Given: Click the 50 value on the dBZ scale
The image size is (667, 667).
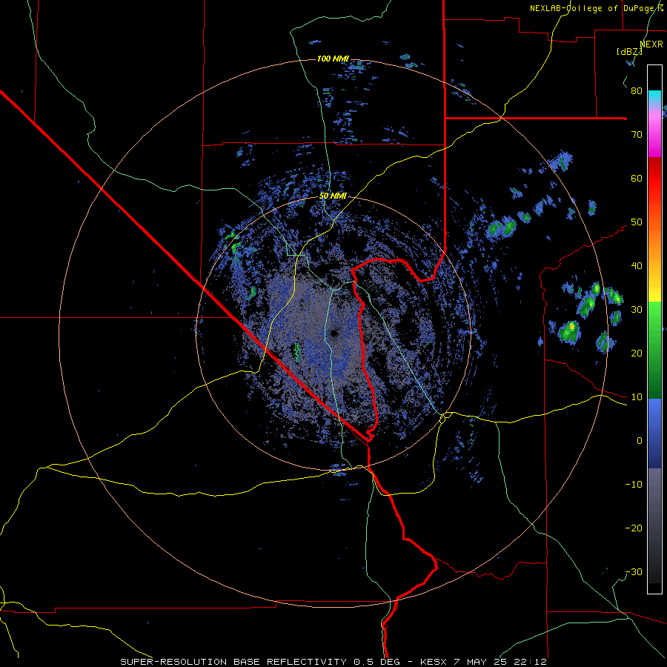Looking at the screenshot, I should 637,222.
